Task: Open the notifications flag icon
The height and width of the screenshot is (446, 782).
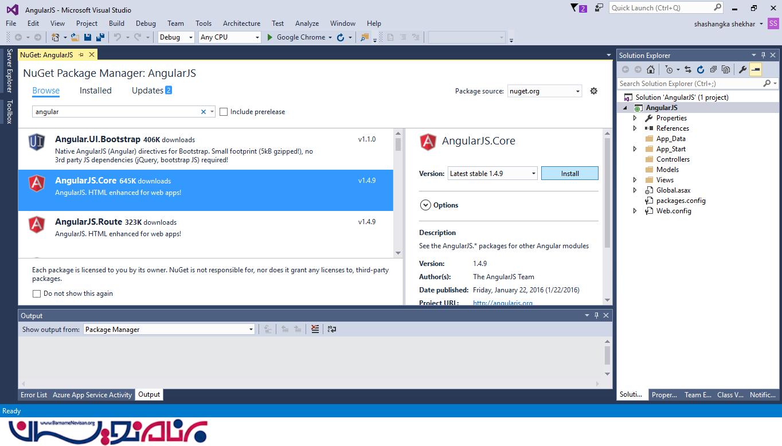Action: 575,8
